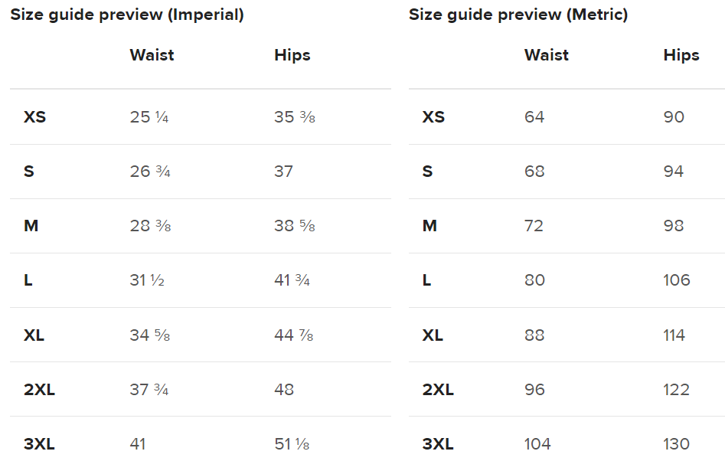Viewport: 725px width, 461px height.
Task: Select the 51 ⅛ hips cell
Action: tap(292, 444)
